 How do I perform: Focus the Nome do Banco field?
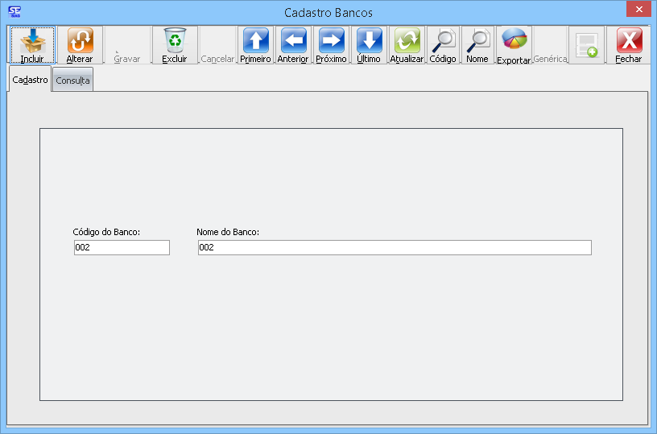point(394,248)
